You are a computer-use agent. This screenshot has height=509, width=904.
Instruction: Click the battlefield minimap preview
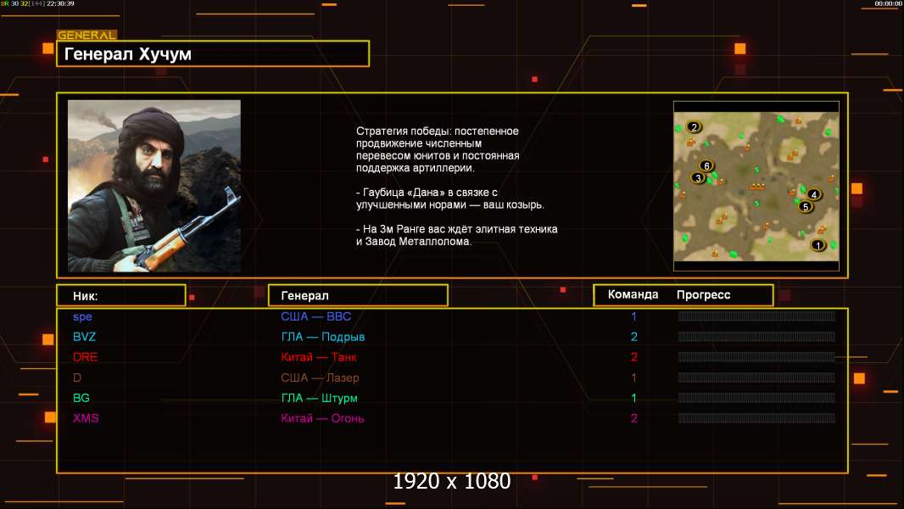pyautogui.click(x=756, y=186)
